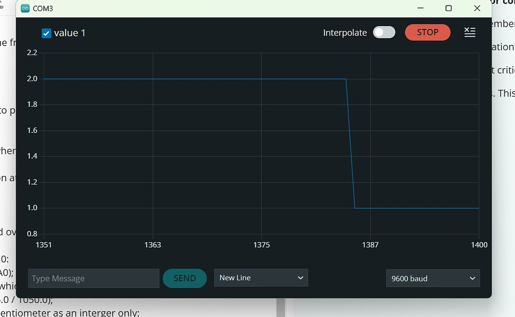Maximize the COM3 serial plotter window
This screenshot has width=515, height=317.
click(448, 8)
